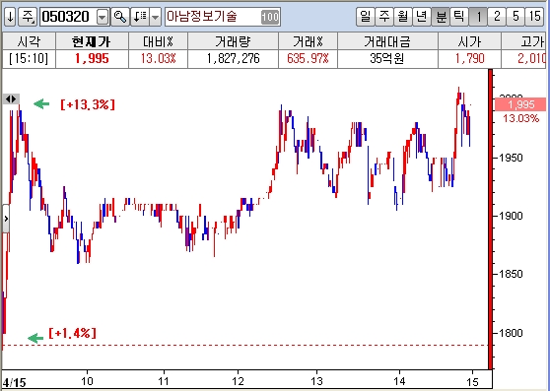550x391 pixels.
Task: Click the left-right arrows chart scroll handle
Action: (x=11, y=99)
